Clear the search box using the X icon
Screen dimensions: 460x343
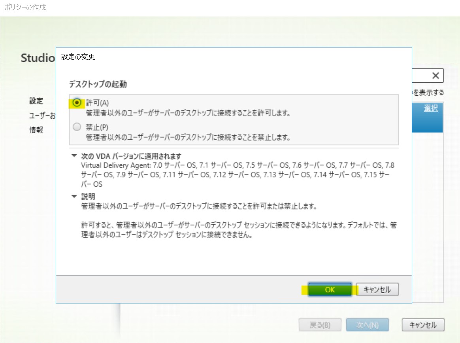[435, 76]
